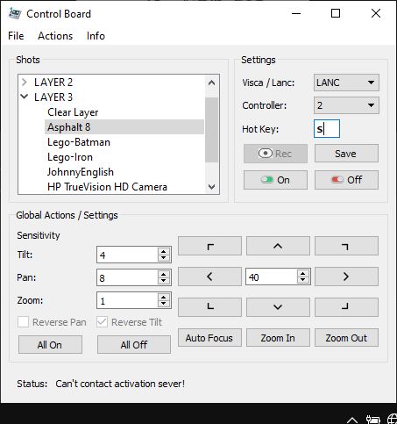
Task: Open the Info menu
Action: coord(96,36)
